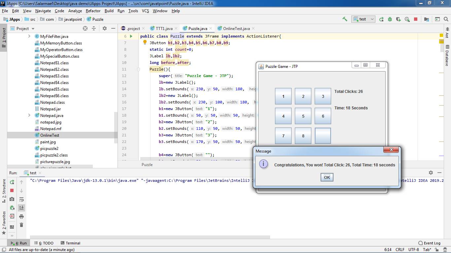
Task: Toggle the 7: Structure side tool window
Action: pos(4,191)
